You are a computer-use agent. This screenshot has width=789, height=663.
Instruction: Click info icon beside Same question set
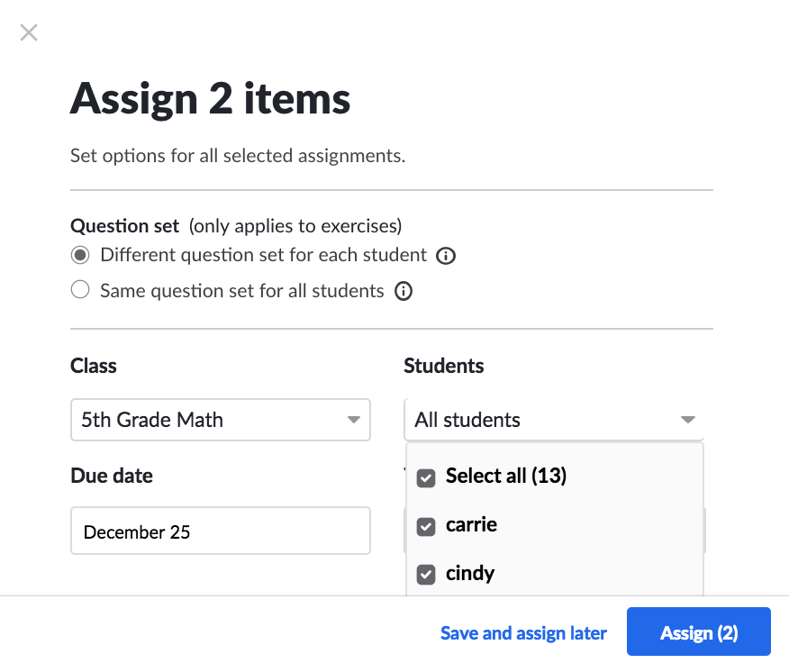pyautogui.click(x=404, y=291)
